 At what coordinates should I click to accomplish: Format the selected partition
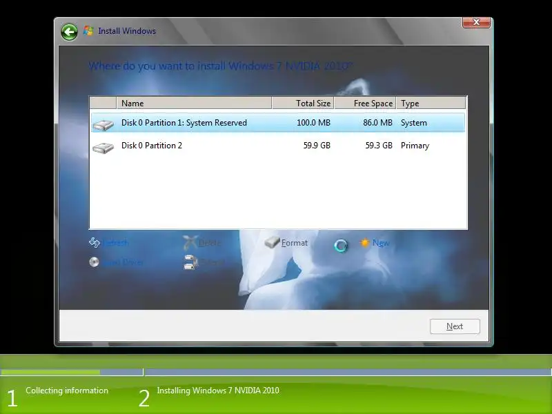[x=295, y=243]
